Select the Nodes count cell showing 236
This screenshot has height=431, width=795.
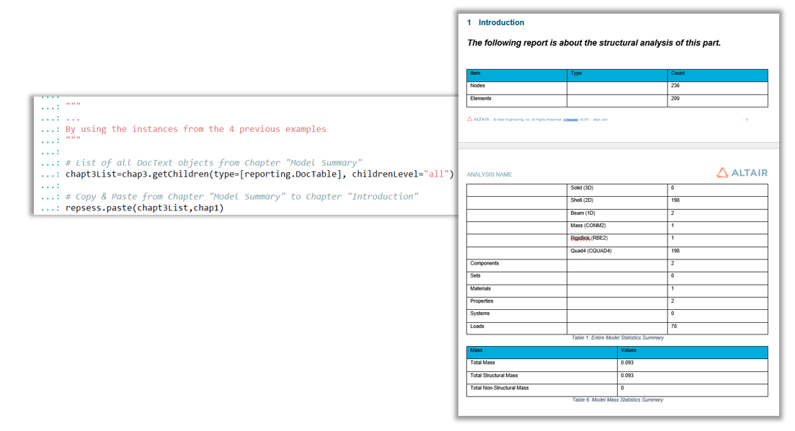[x=675, y=86]
